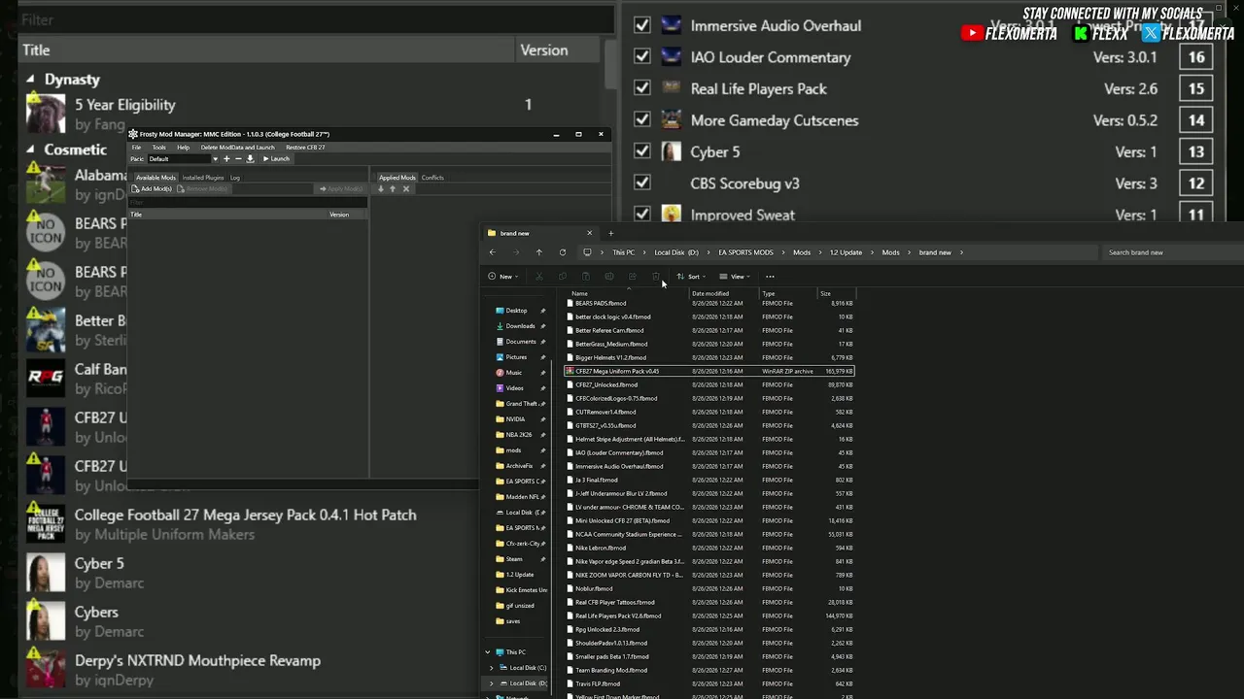Image resolution: width=1244 pixels, height=699 pixels.
Task: Click the Frosty Mod Manager snowflake icon
Action: click(x=133, y=134)
